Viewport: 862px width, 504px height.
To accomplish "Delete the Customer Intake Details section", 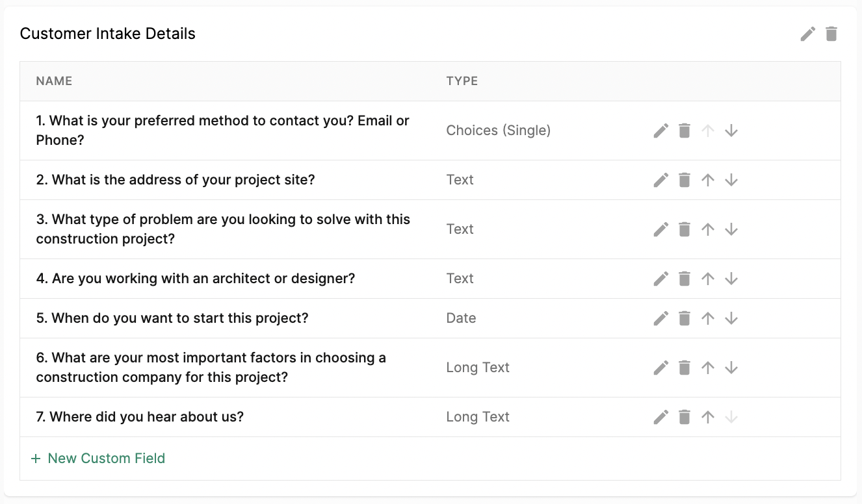I will coord(831,34).
